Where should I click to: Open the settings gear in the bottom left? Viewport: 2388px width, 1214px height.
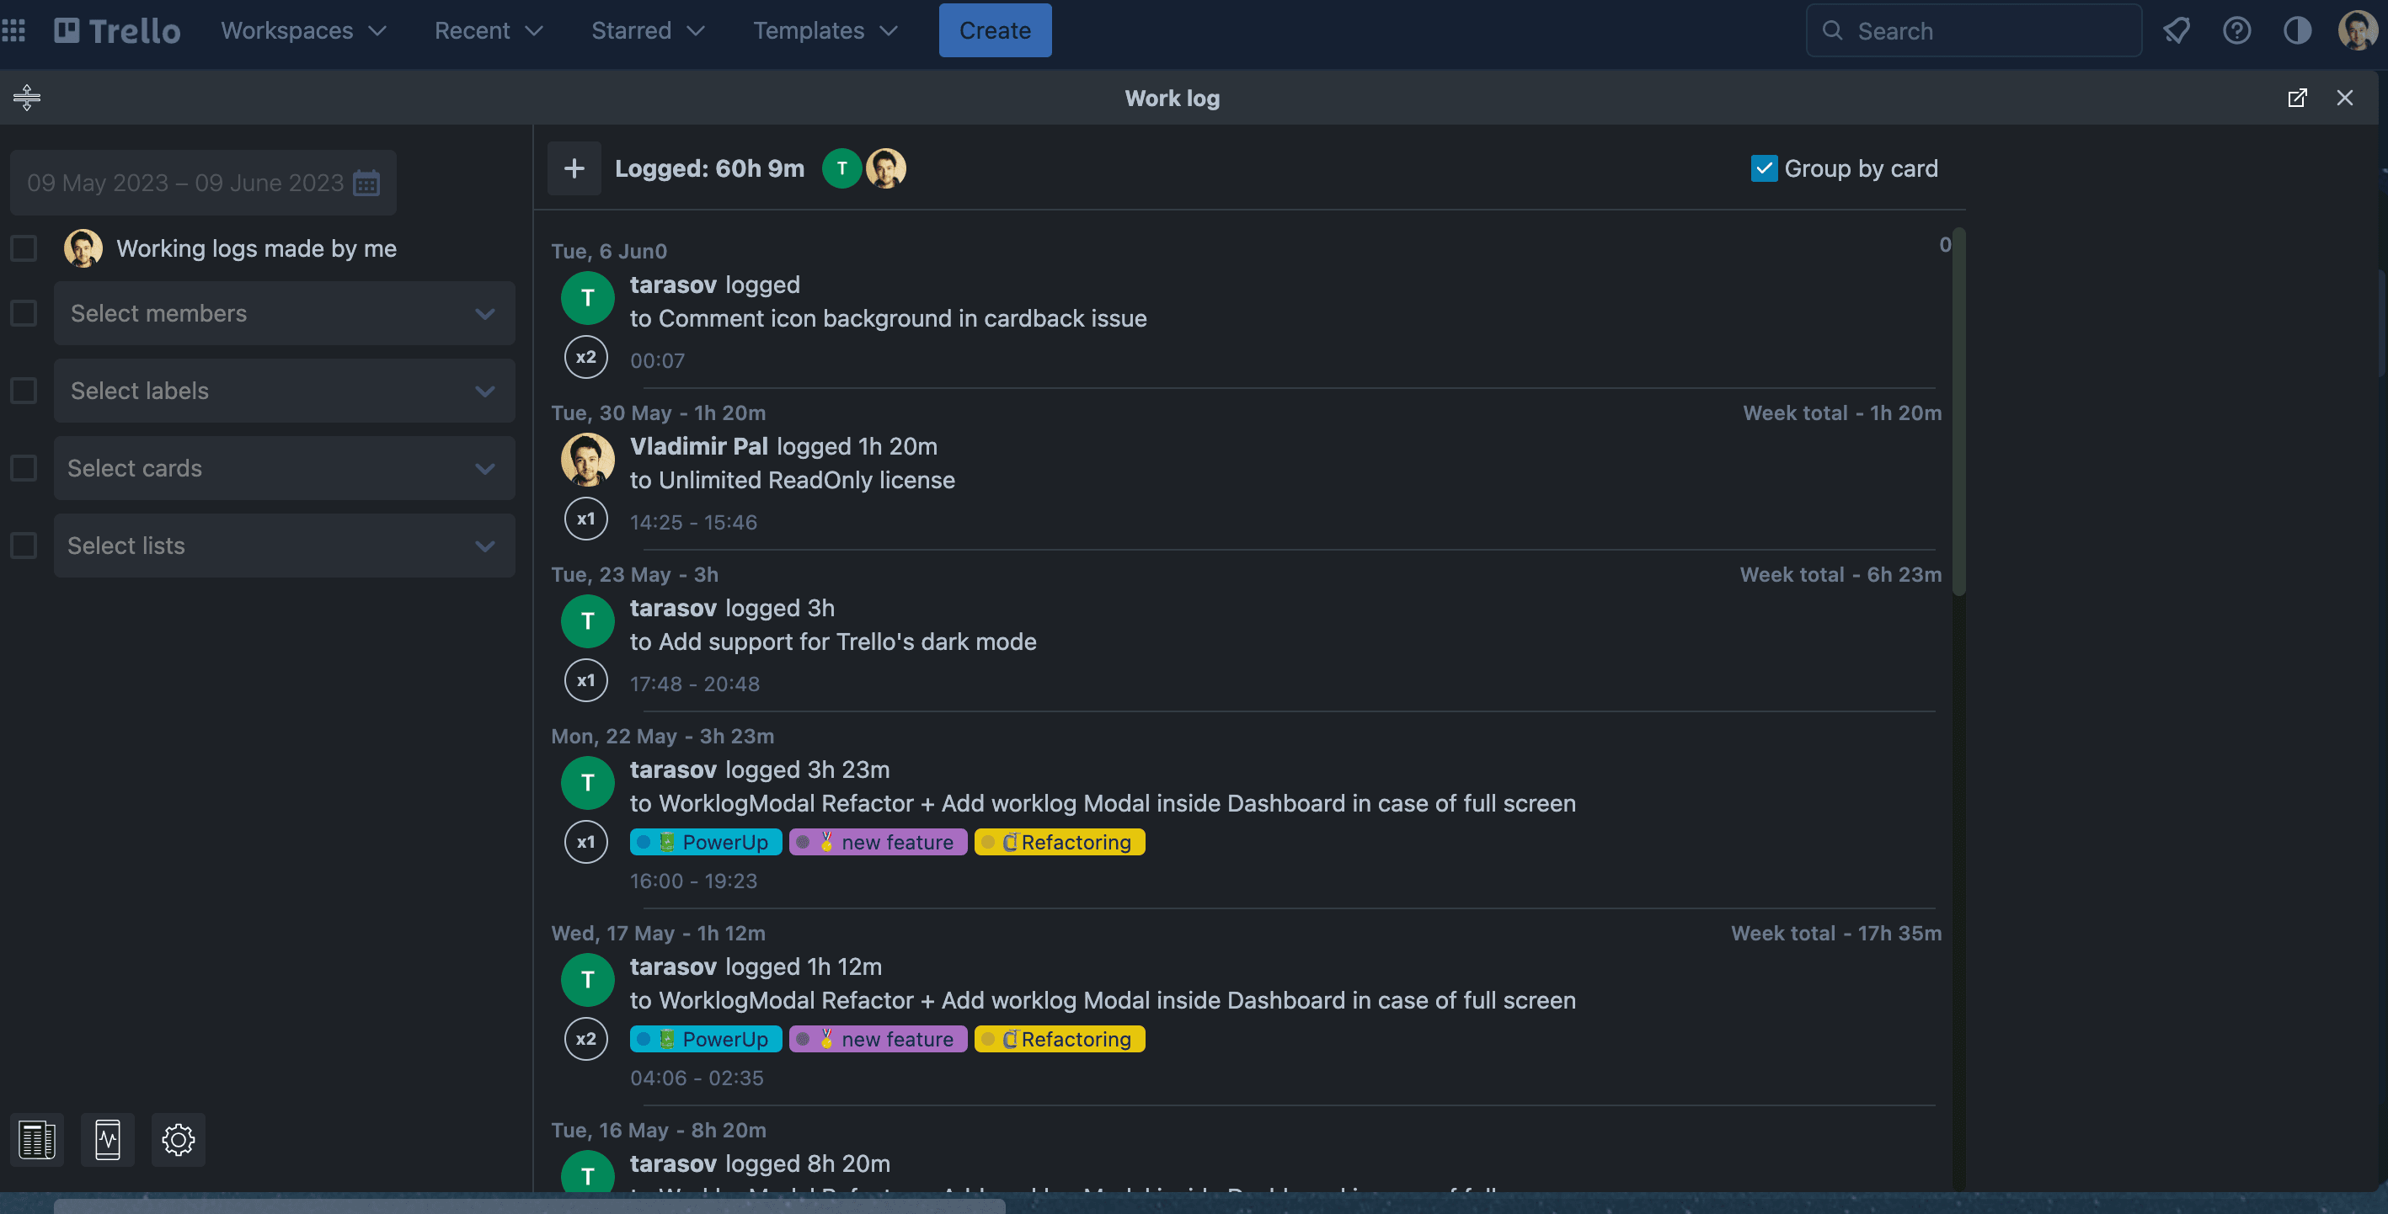click(x=178, y=1139)
